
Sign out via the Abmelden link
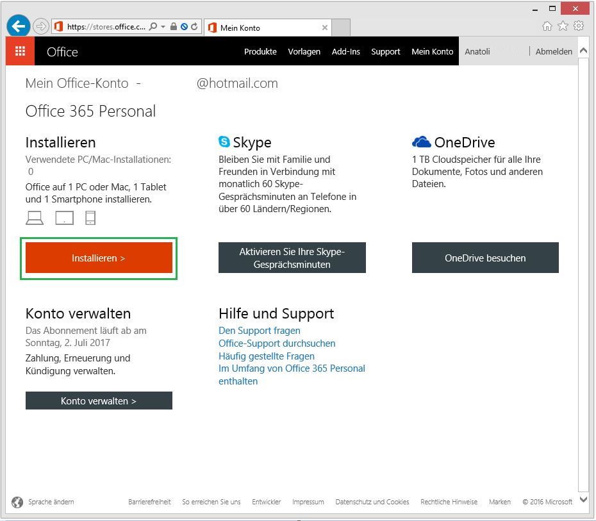[553, 51]
